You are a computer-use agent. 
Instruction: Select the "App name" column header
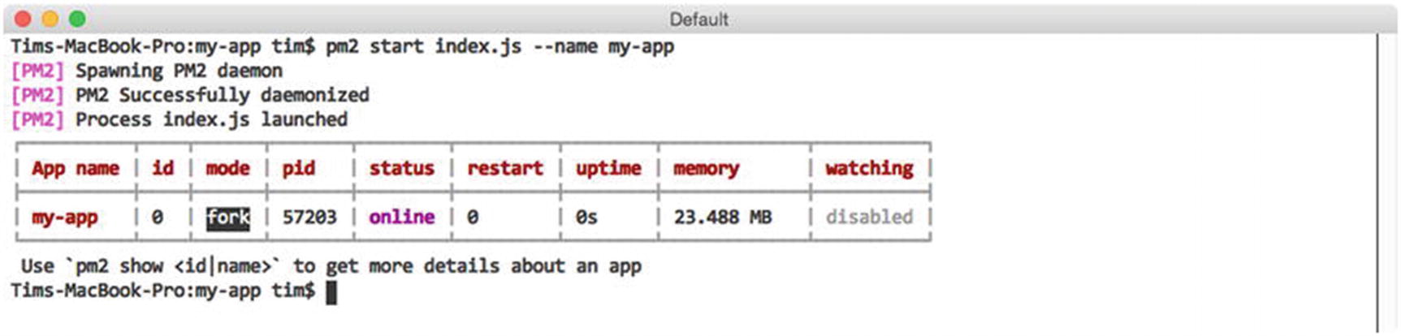click(75, 169)
